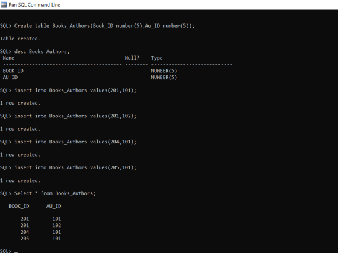Click the 'Table created.' message
Viewport: 338px width, 253px height.
[x=20, y=39]
